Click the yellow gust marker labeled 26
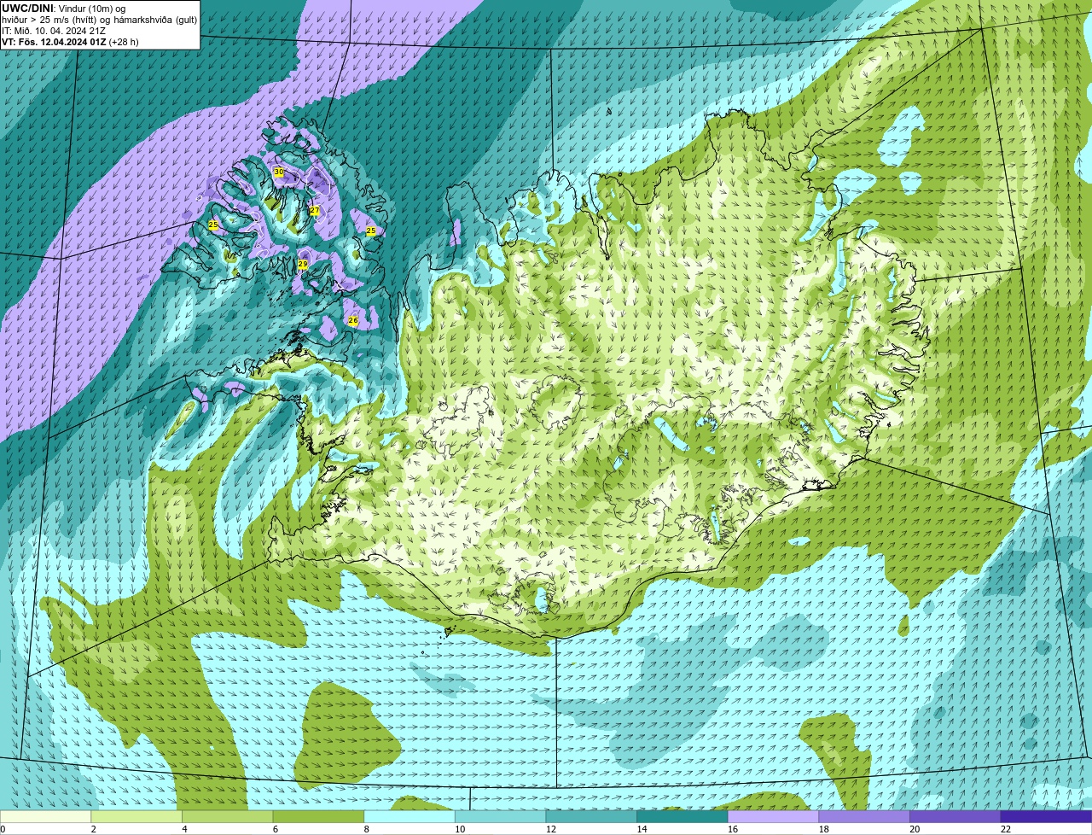The image size is (1092, 835). pos(353,321)
